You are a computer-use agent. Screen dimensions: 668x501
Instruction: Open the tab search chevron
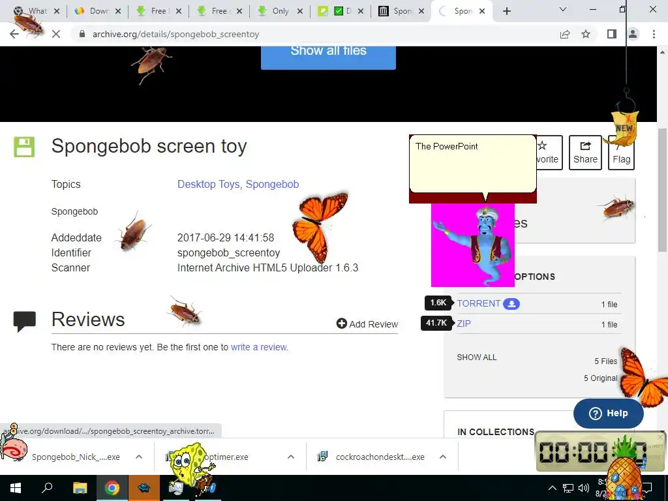pos(563,9)
